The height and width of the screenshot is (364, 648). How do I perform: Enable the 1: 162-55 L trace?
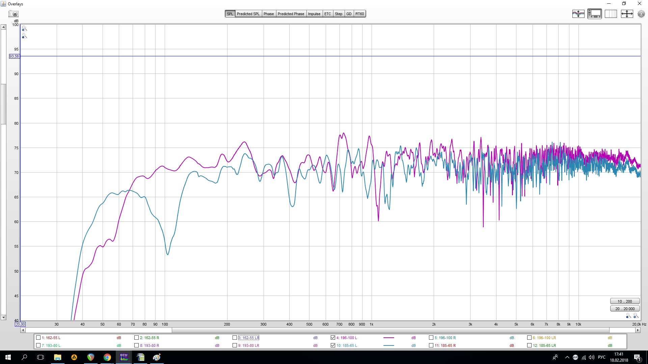38,338
